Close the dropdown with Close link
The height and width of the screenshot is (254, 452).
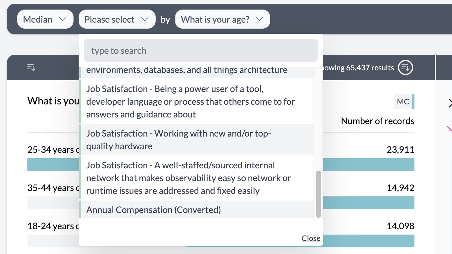311,238
